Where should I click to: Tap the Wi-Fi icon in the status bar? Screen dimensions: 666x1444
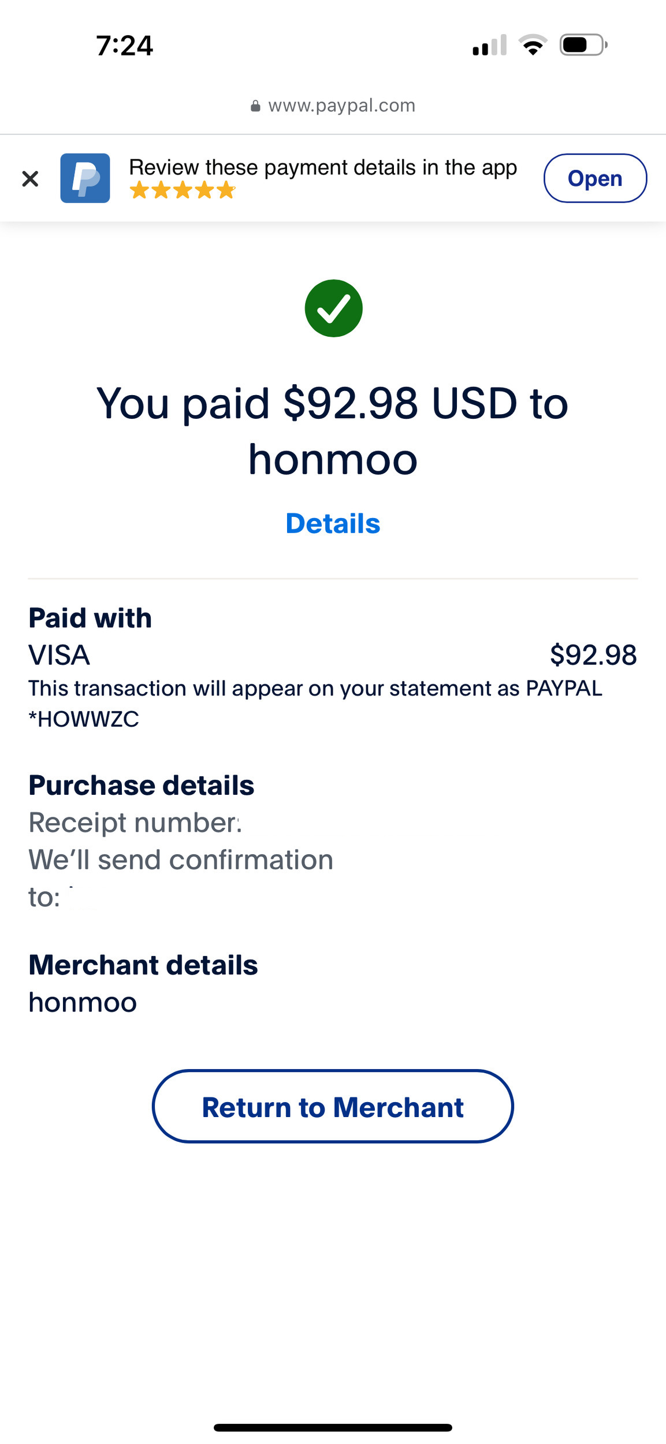[x=533, y=45]
